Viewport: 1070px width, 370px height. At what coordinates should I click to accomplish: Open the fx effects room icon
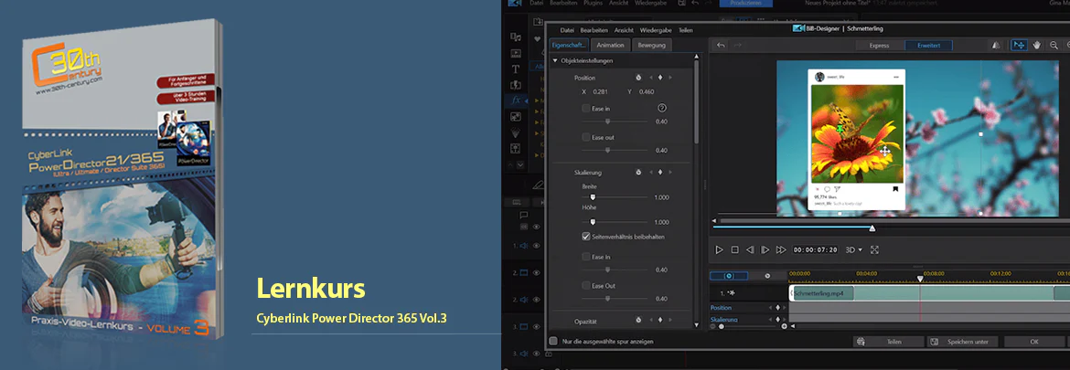pyautogui.click(x=516, y=100)
